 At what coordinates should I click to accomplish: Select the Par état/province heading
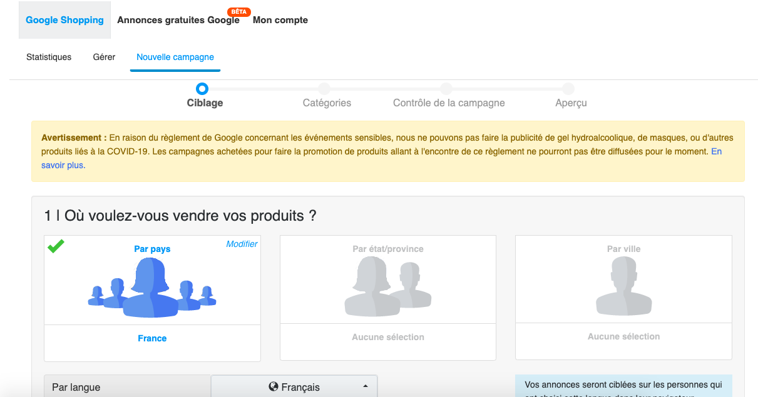coord(388,249)
